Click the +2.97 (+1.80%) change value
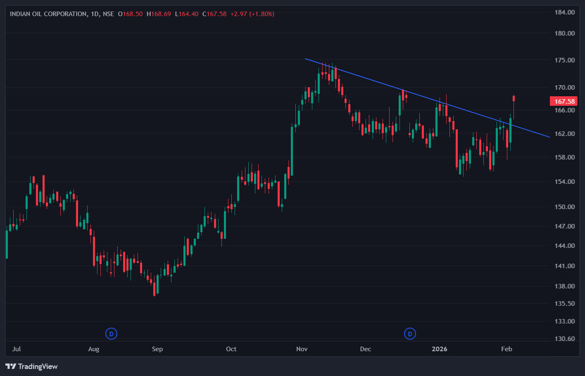 coord(252,14)
